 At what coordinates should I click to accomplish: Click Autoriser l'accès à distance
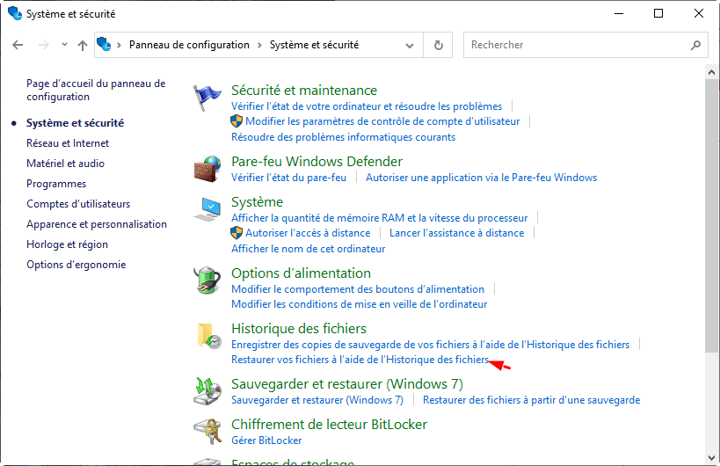[308, 233]
